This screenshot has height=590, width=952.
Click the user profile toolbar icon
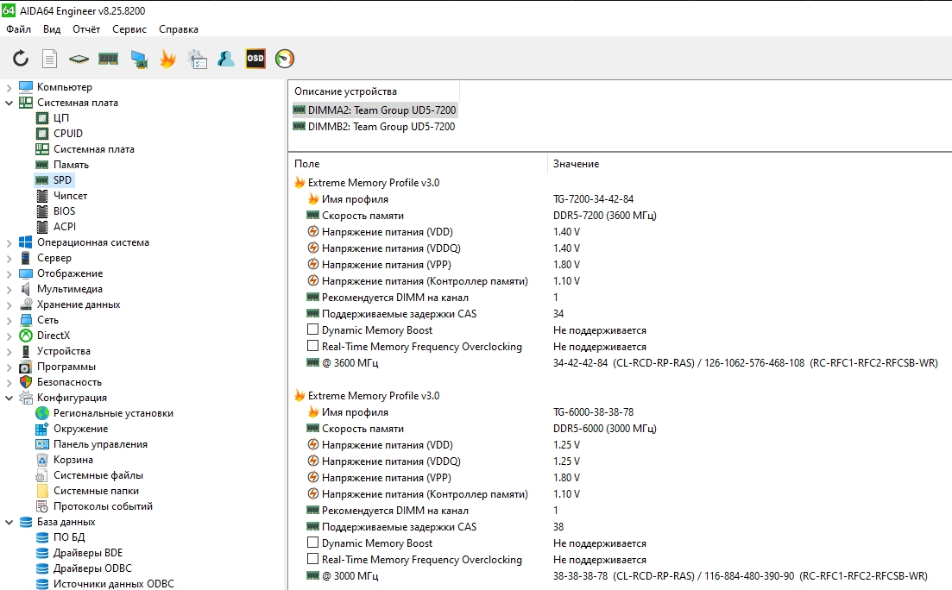click(226, 59)
